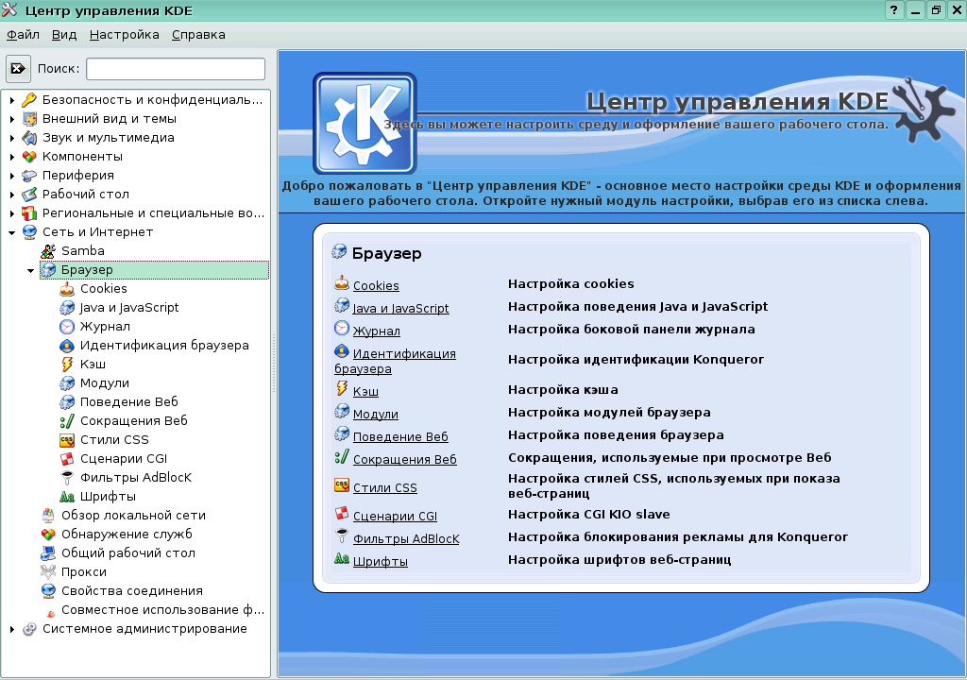967x680 pixels.
Task: Expand Системное администрирование in the tree
Action: pyautogui.click(x=11, y=628)
